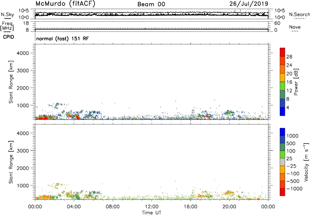Click the "08:00" time tick label
This screenshot has height=215, width=310.
pos(113,207)
